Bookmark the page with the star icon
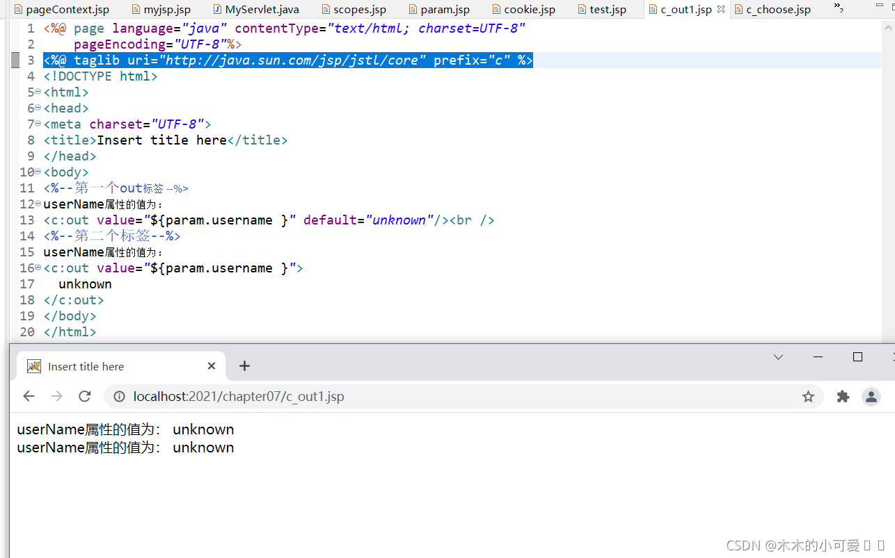This screenshot has height=558, width=895. pos(808,396)
